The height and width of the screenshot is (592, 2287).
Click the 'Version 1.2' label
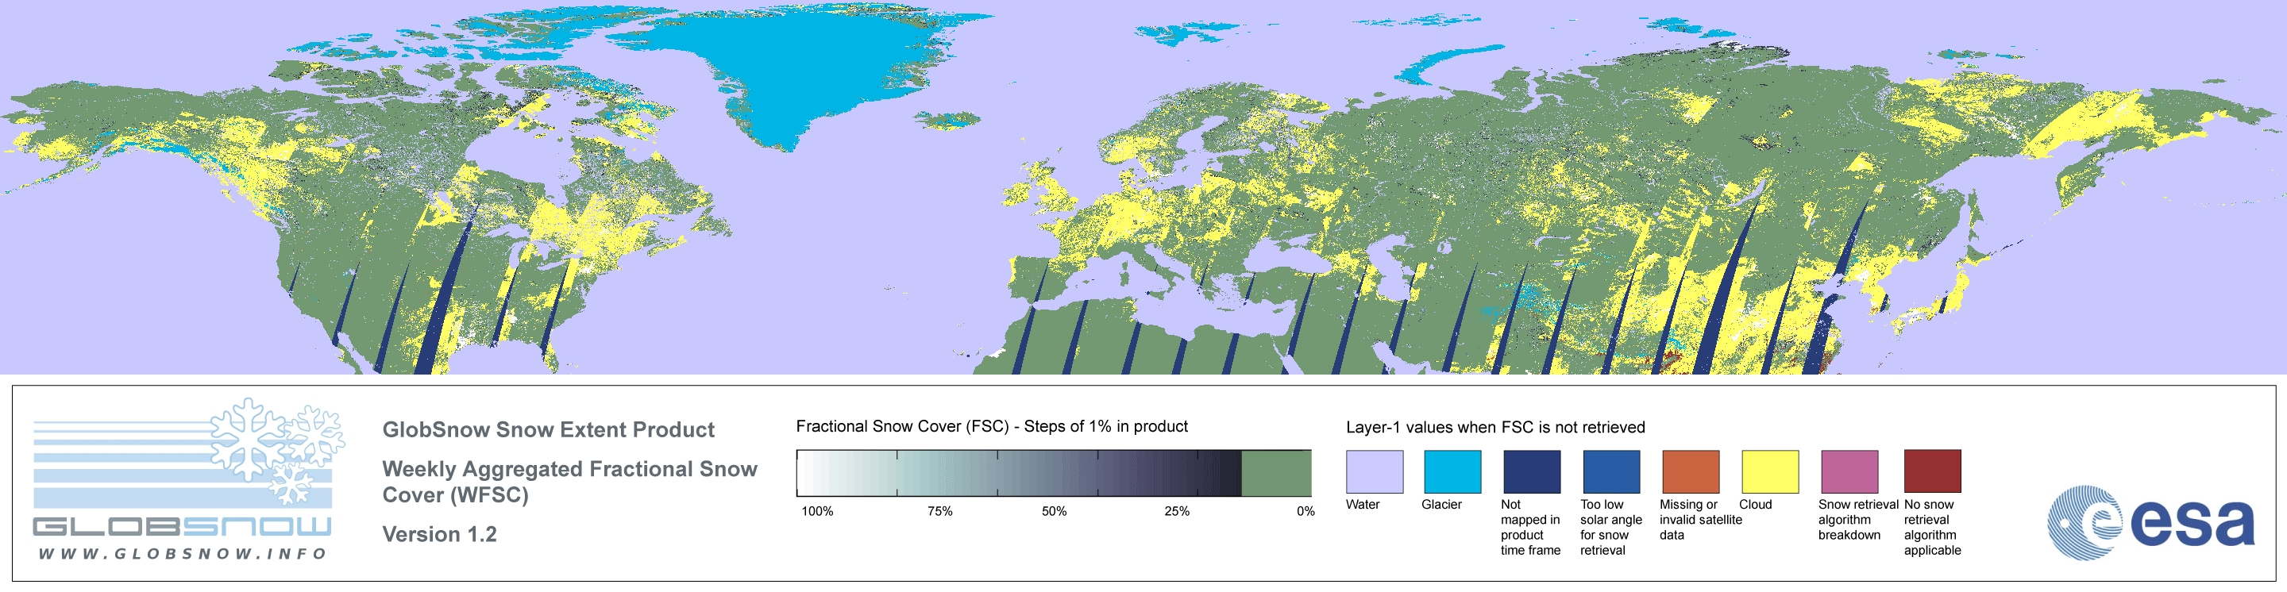tap(439, 534)
